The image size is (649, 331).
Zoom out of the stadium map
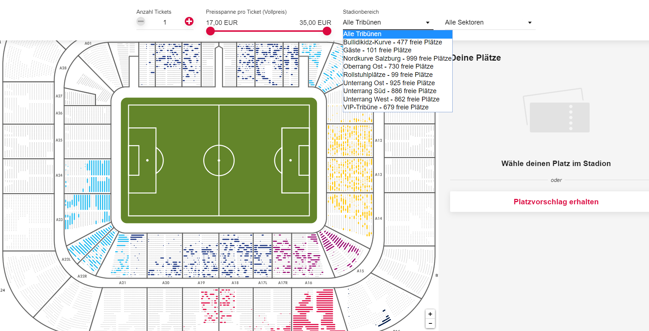click(430, 323)
